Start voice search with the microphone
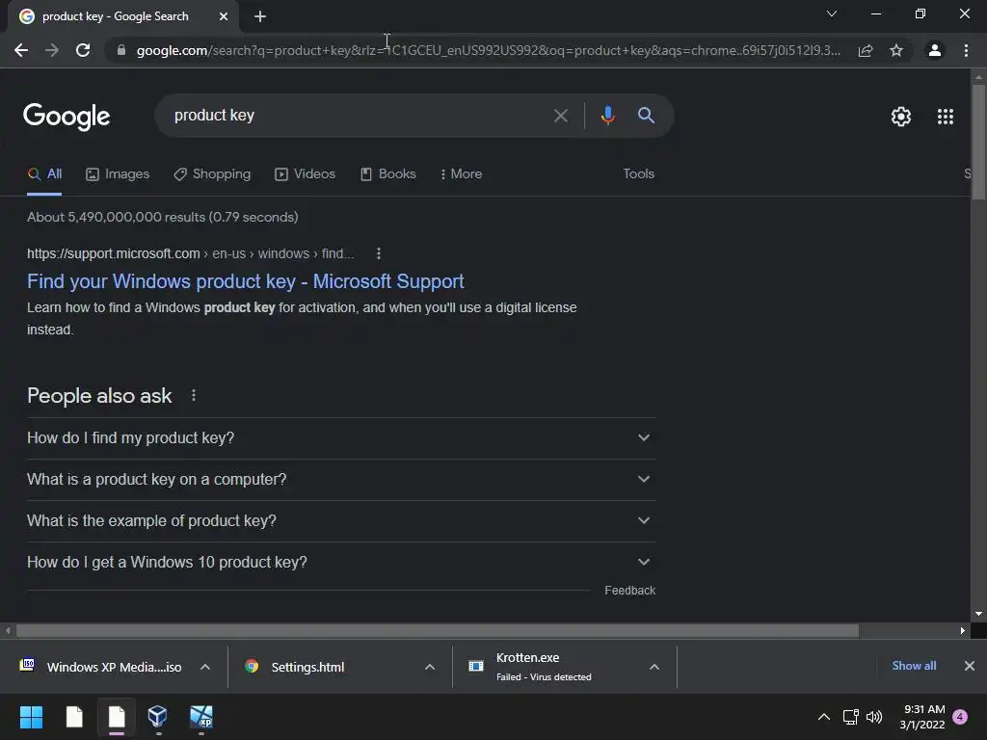The image size is (987, 740). (x=607, y=116)
